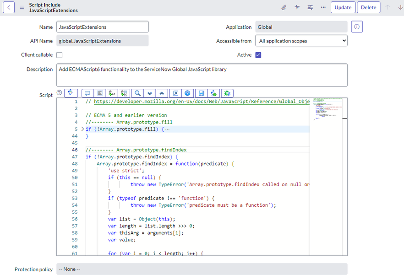Click line number 56 in the gutter
This screenshot has width=404, height=280.
(75, 219)
